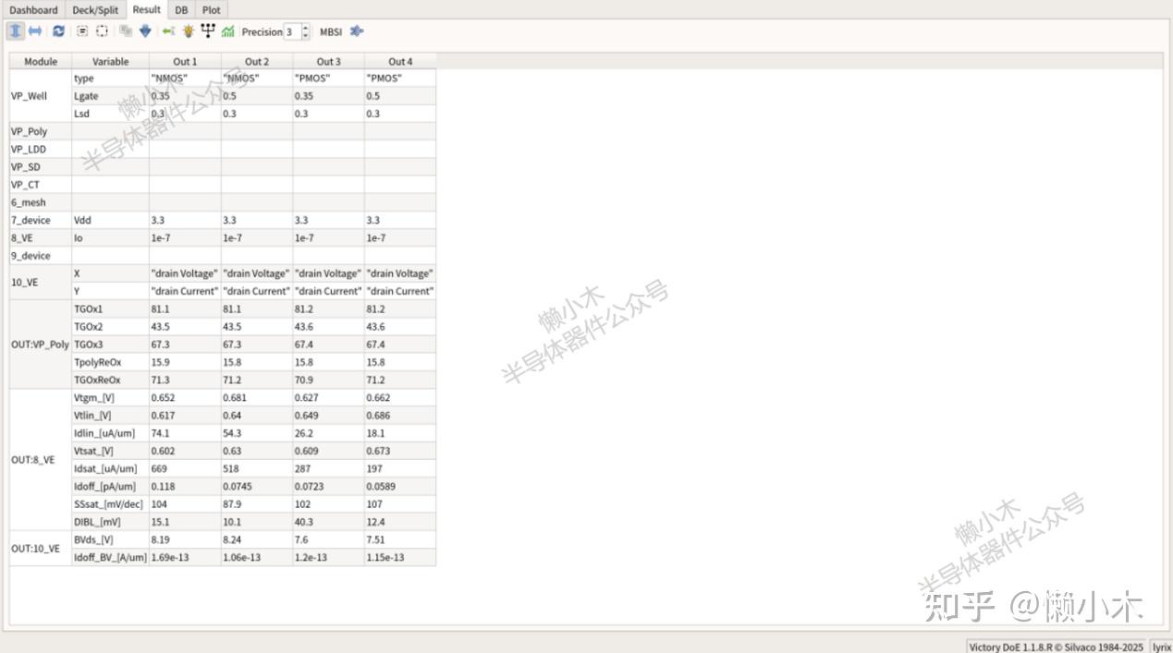Select the VP_Well module row
This screenshot has height=653, width=1173.
click(x=31, y=95)
